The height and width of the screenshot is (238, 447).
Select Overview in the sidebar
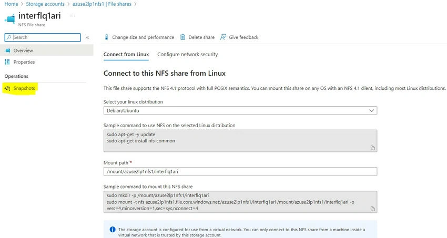[46, 50]
